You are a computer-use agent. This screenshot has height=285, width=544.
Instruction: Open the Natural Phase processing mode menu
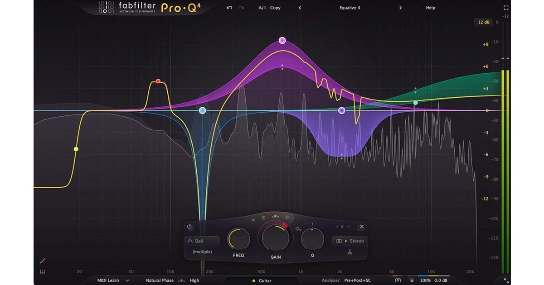coord(160,280)
